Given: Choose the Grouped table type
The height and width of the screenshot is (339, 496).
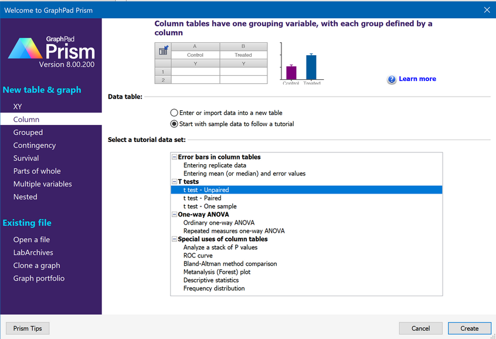Looking at the screenshot, I should [x=28, y=133].
